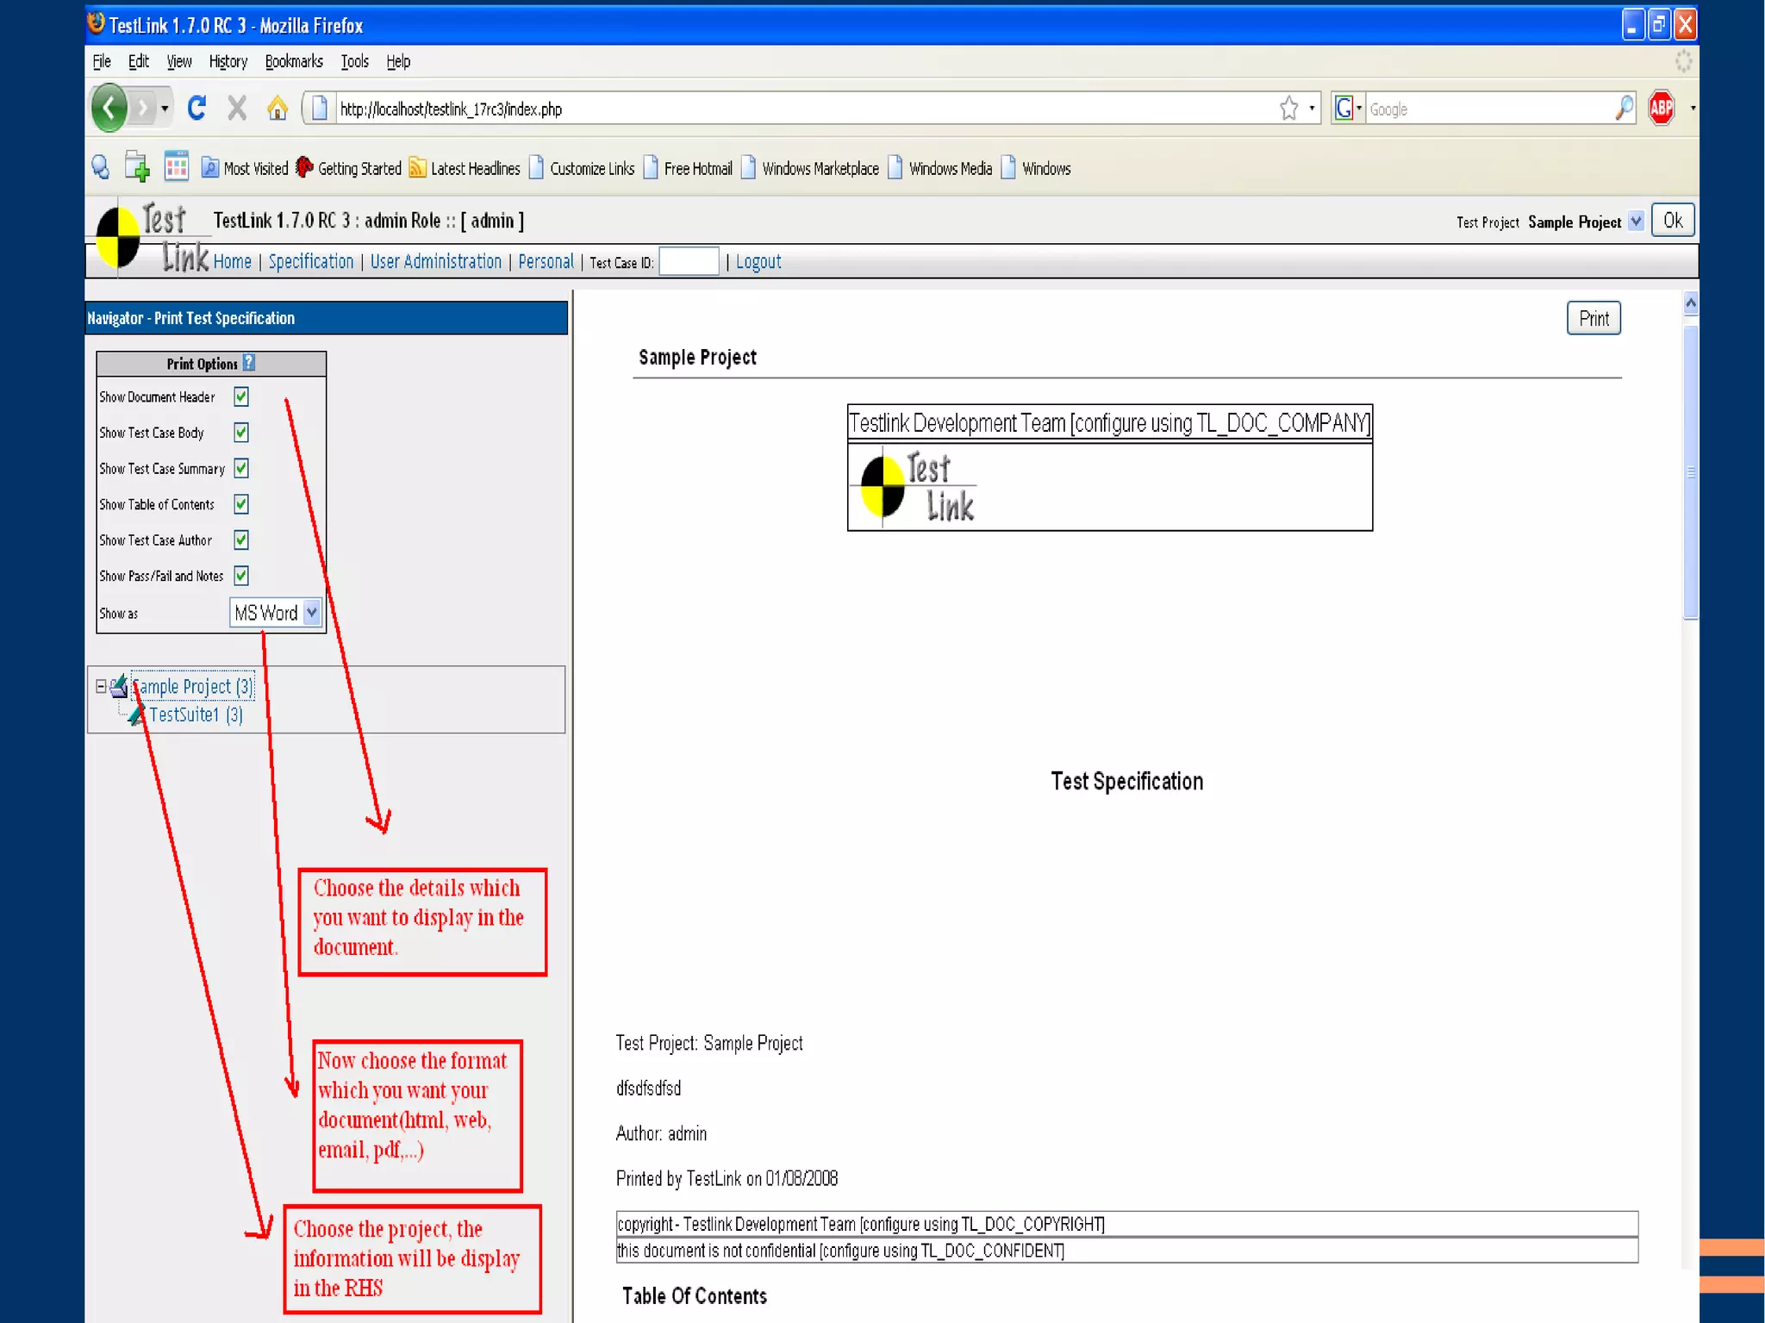Open the Help menu

pyautogui.click(x=398, y=61)
